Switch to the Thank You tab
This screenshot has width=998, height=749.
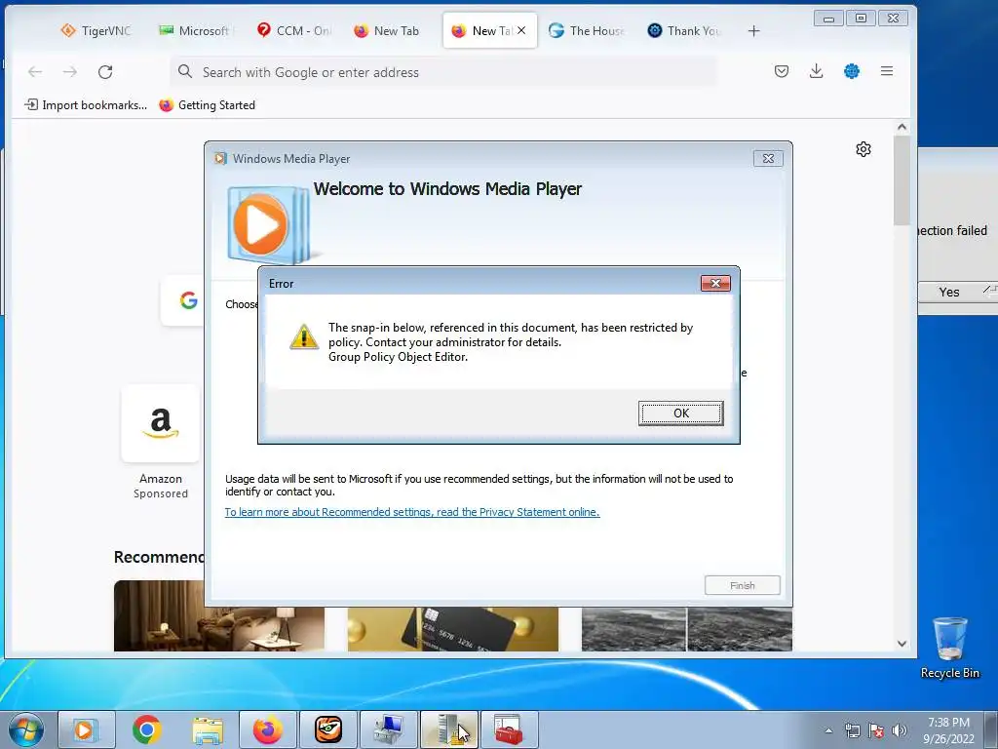point(683,30)
